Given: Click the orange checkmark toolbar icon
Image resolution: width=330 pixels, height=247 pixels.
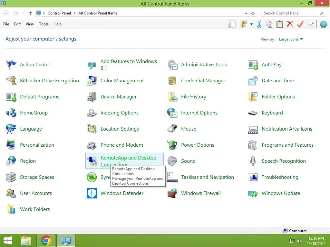Looking at the screenshot, I should pos(300,24).
